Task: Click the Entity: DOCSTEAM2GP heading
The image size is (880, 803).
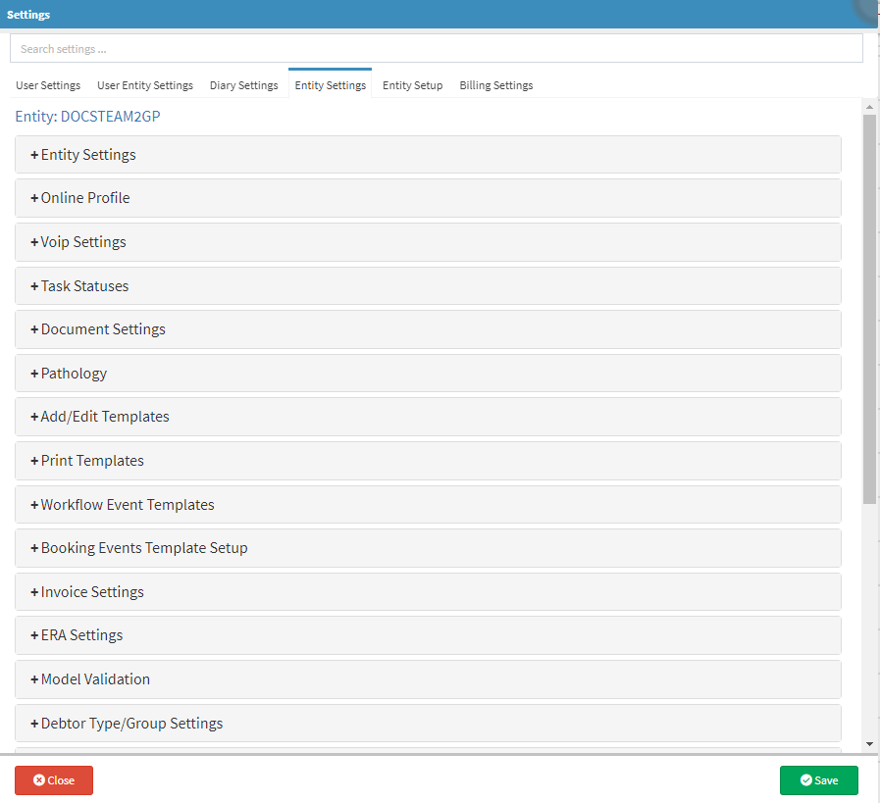Action: point(87,117)
